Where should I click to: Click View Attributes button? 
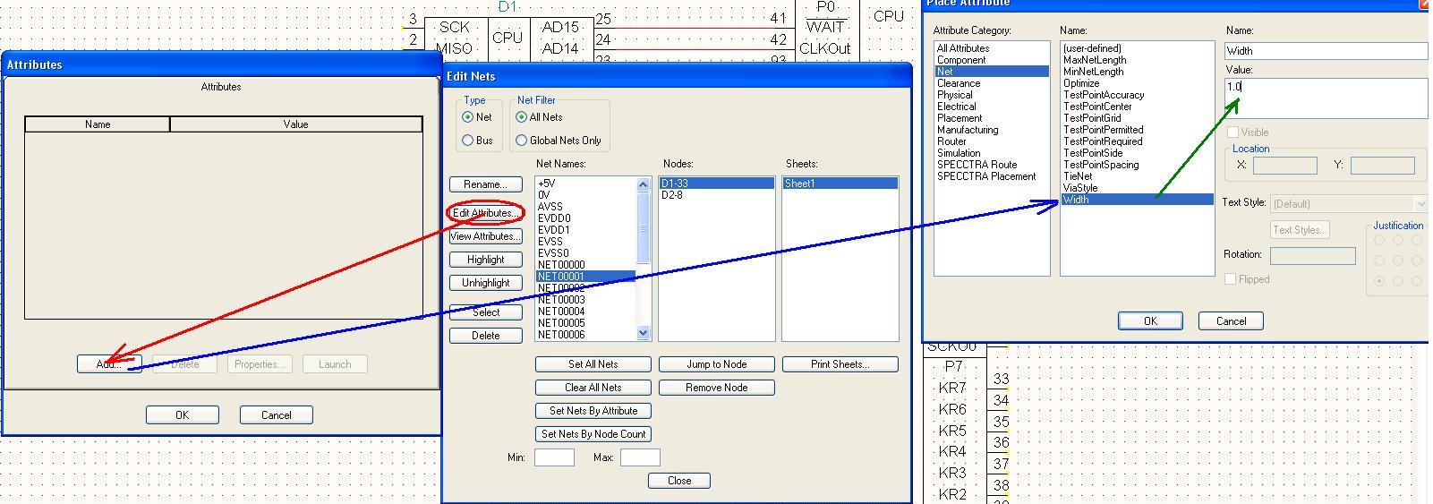click(485, 236)
